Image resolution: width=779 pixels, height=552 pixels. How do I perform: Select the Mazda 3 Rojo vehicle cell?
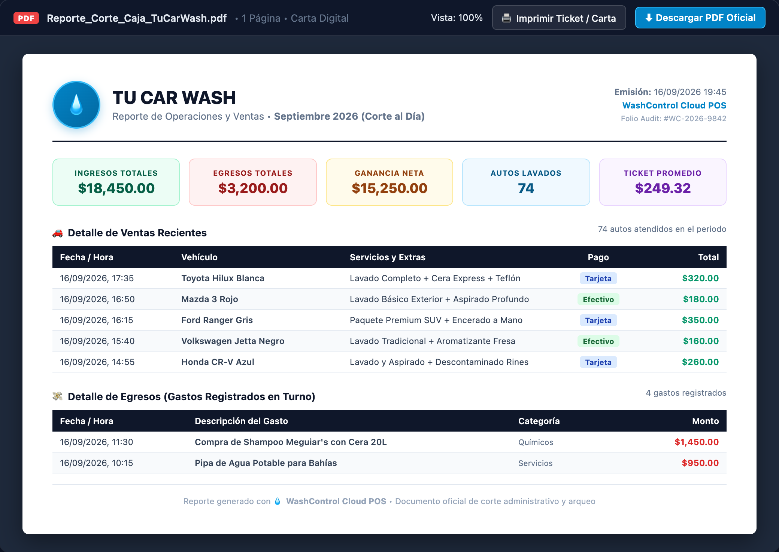(x=210, y=299)
